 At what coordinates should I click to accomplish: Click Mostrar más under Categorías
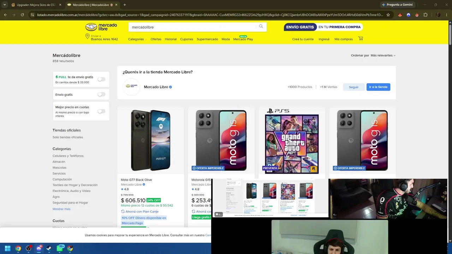[x=61, y=209]
